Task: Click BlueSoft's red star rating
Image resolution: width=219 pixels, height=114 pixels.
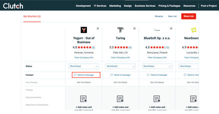Action: point(157,47)
